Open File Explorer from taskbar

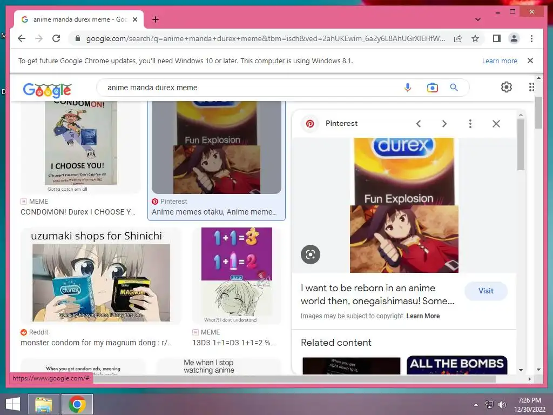pos(44,404)
